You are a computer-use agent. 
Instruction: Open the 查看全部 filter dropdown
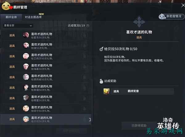pyautogui.click(x=18, y=26)
